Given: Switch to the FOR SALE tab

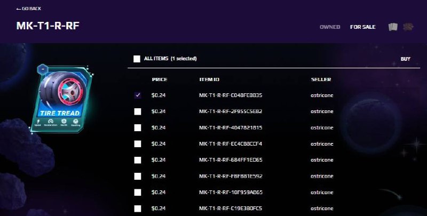Looking at the screenshot, I should pyautogui.click(x=363, y=27).
